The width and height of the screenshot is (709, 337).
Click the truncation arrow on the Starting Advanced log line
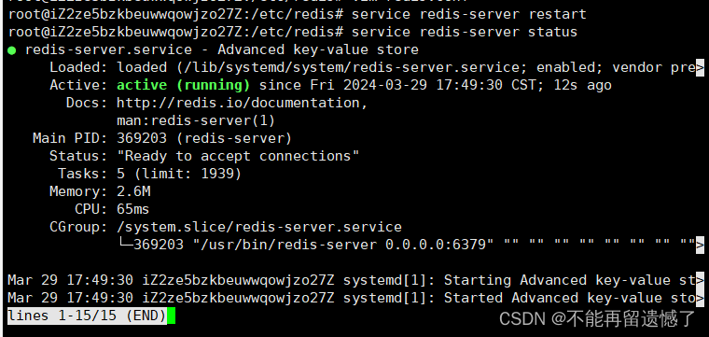click(x=700, y=280)
